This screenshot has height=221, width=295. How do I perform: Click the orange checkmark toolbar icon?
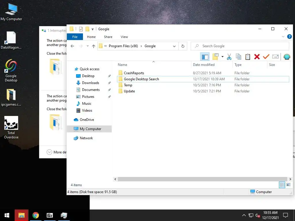point(266,57)
